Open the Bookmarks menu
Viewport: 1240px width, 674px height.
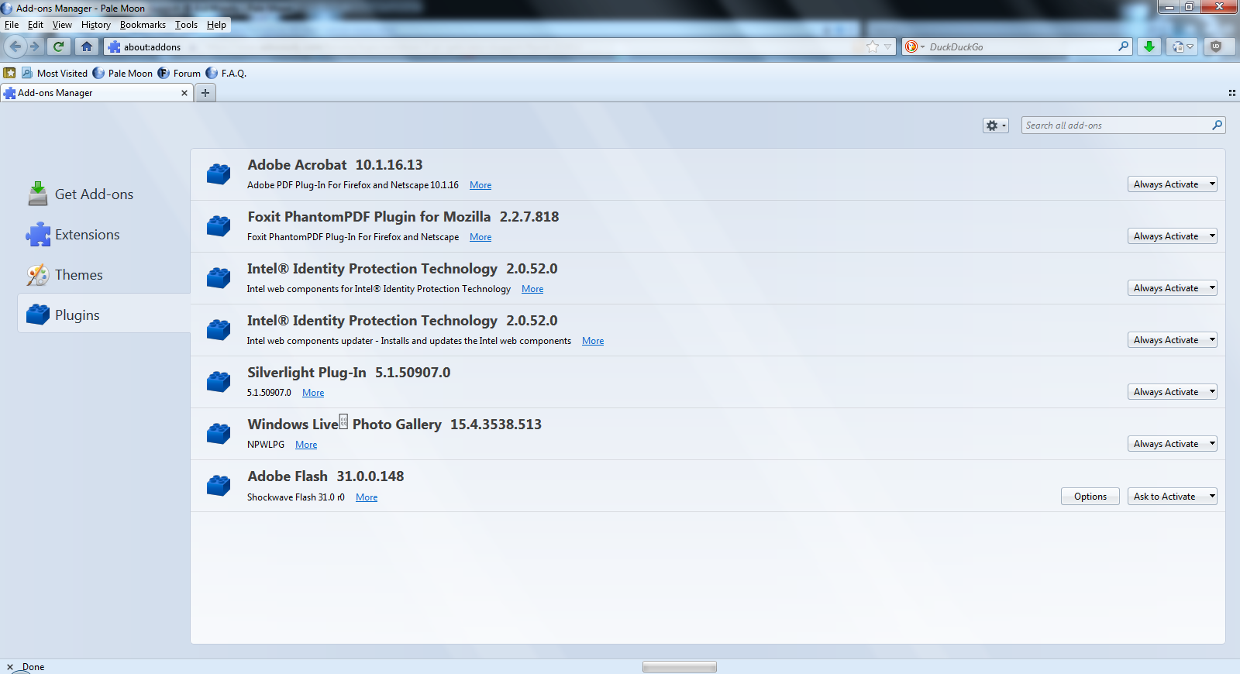143,25
